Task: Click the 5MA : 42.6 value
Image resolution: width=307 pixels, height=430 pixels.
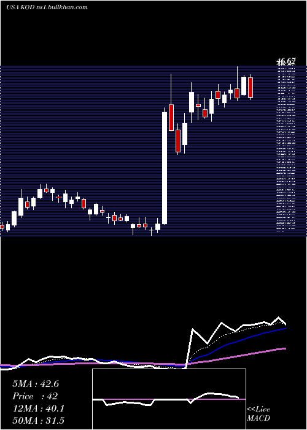Action: 36,384
